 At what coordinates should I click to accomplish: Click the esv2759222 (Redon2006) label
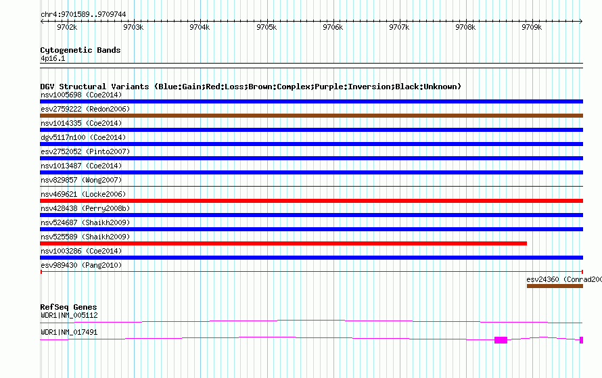(x=85, y=109)
